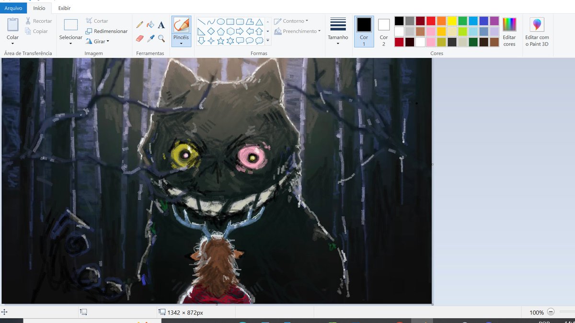
Task: Pick the dark green custom swatch
Action: point(473,42)
